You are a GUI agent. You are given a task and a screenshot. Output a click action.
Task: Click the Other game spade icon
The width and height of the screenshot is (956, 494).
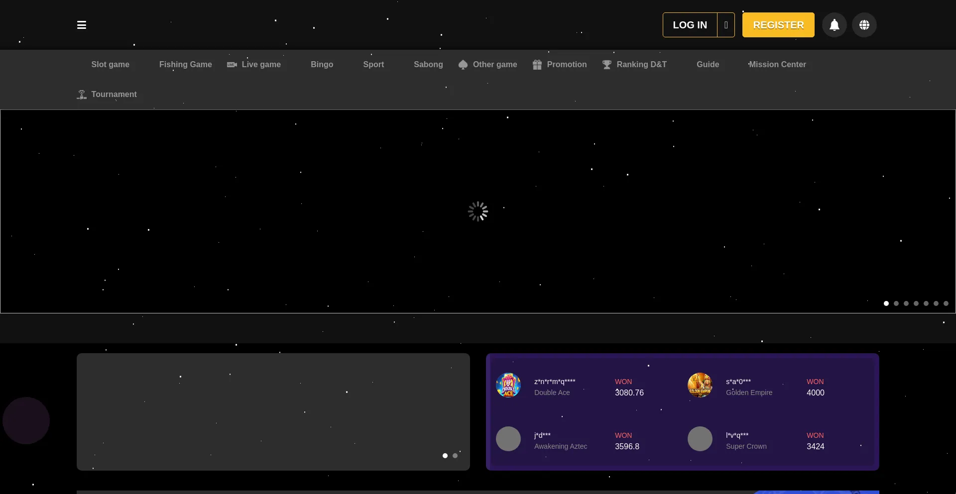tap(463, 65)
